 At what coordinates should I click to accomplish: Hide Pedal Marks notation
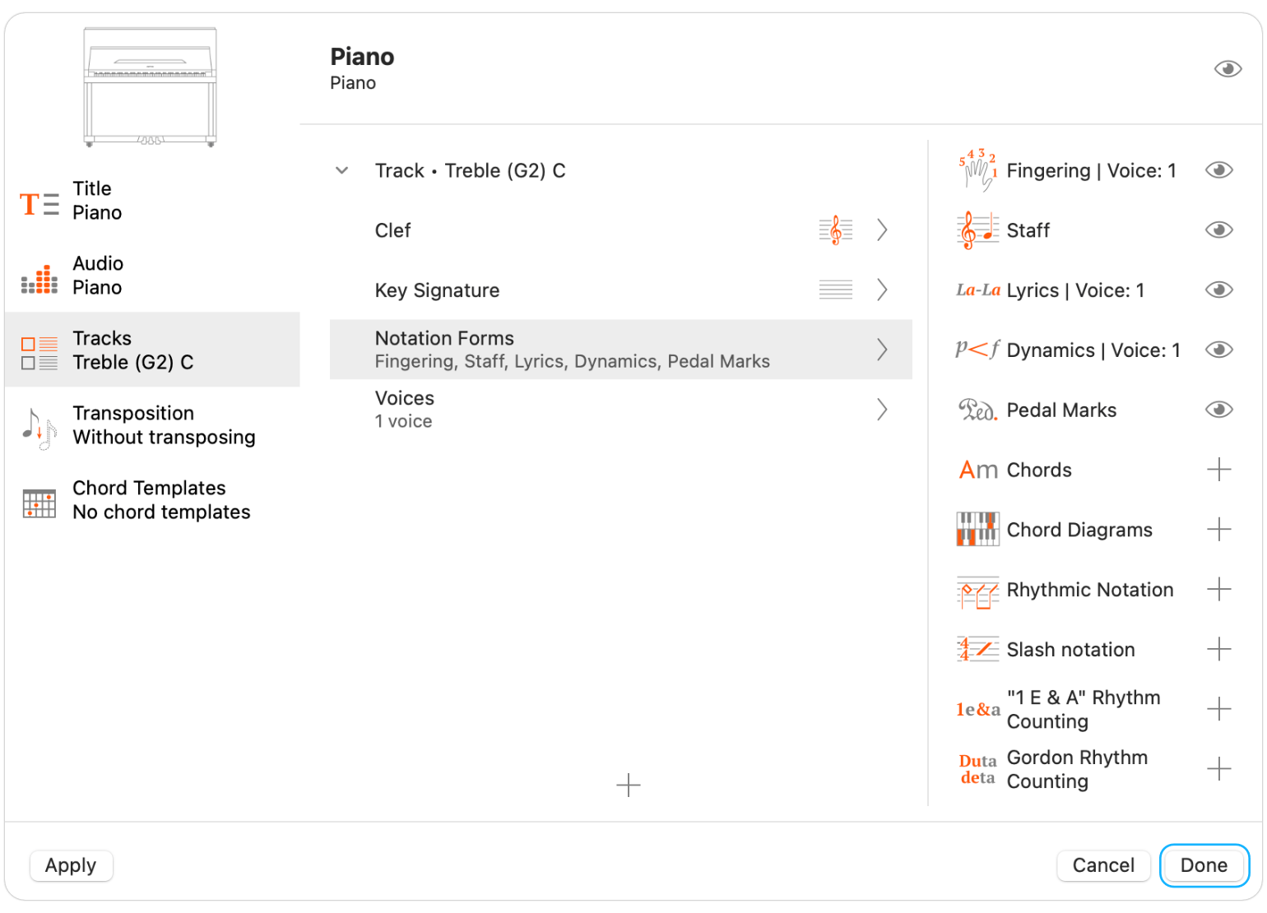point(1219,410)
